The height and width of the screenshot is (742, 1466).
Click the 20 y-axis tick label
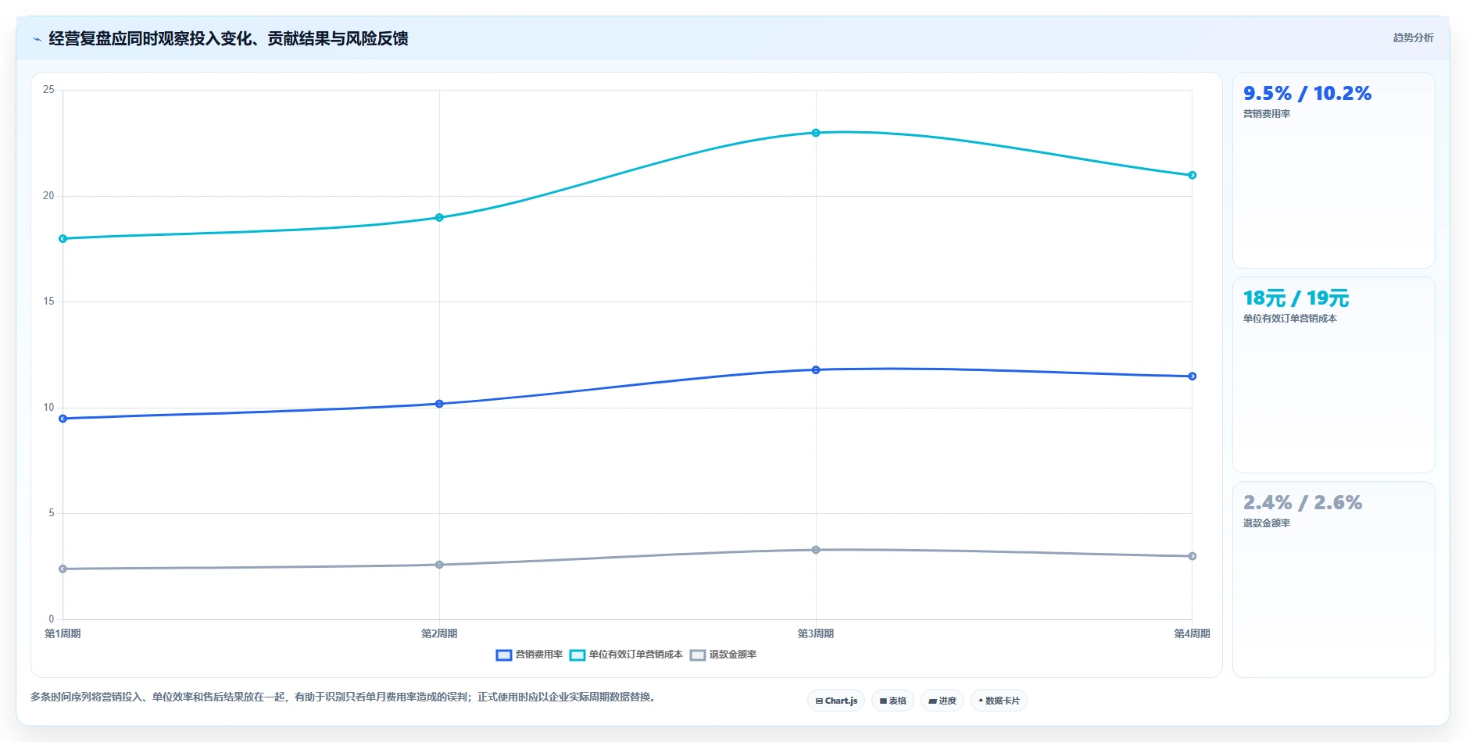pos(48,196)
